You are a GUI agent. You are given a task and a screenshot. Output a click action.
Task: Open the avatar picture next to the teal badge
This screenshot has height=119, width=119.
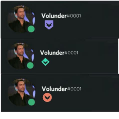pos(21,56)
